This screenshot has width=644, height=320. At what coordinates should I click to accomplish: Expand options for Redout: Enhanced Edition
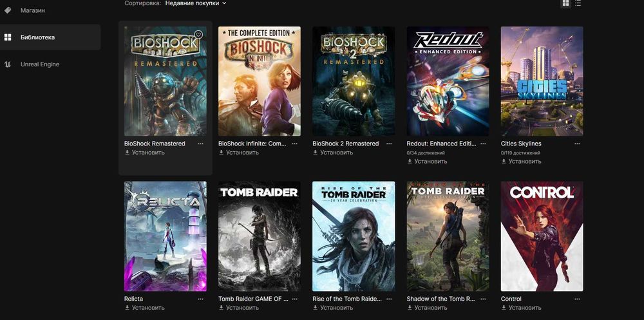[x=483, y=144]
